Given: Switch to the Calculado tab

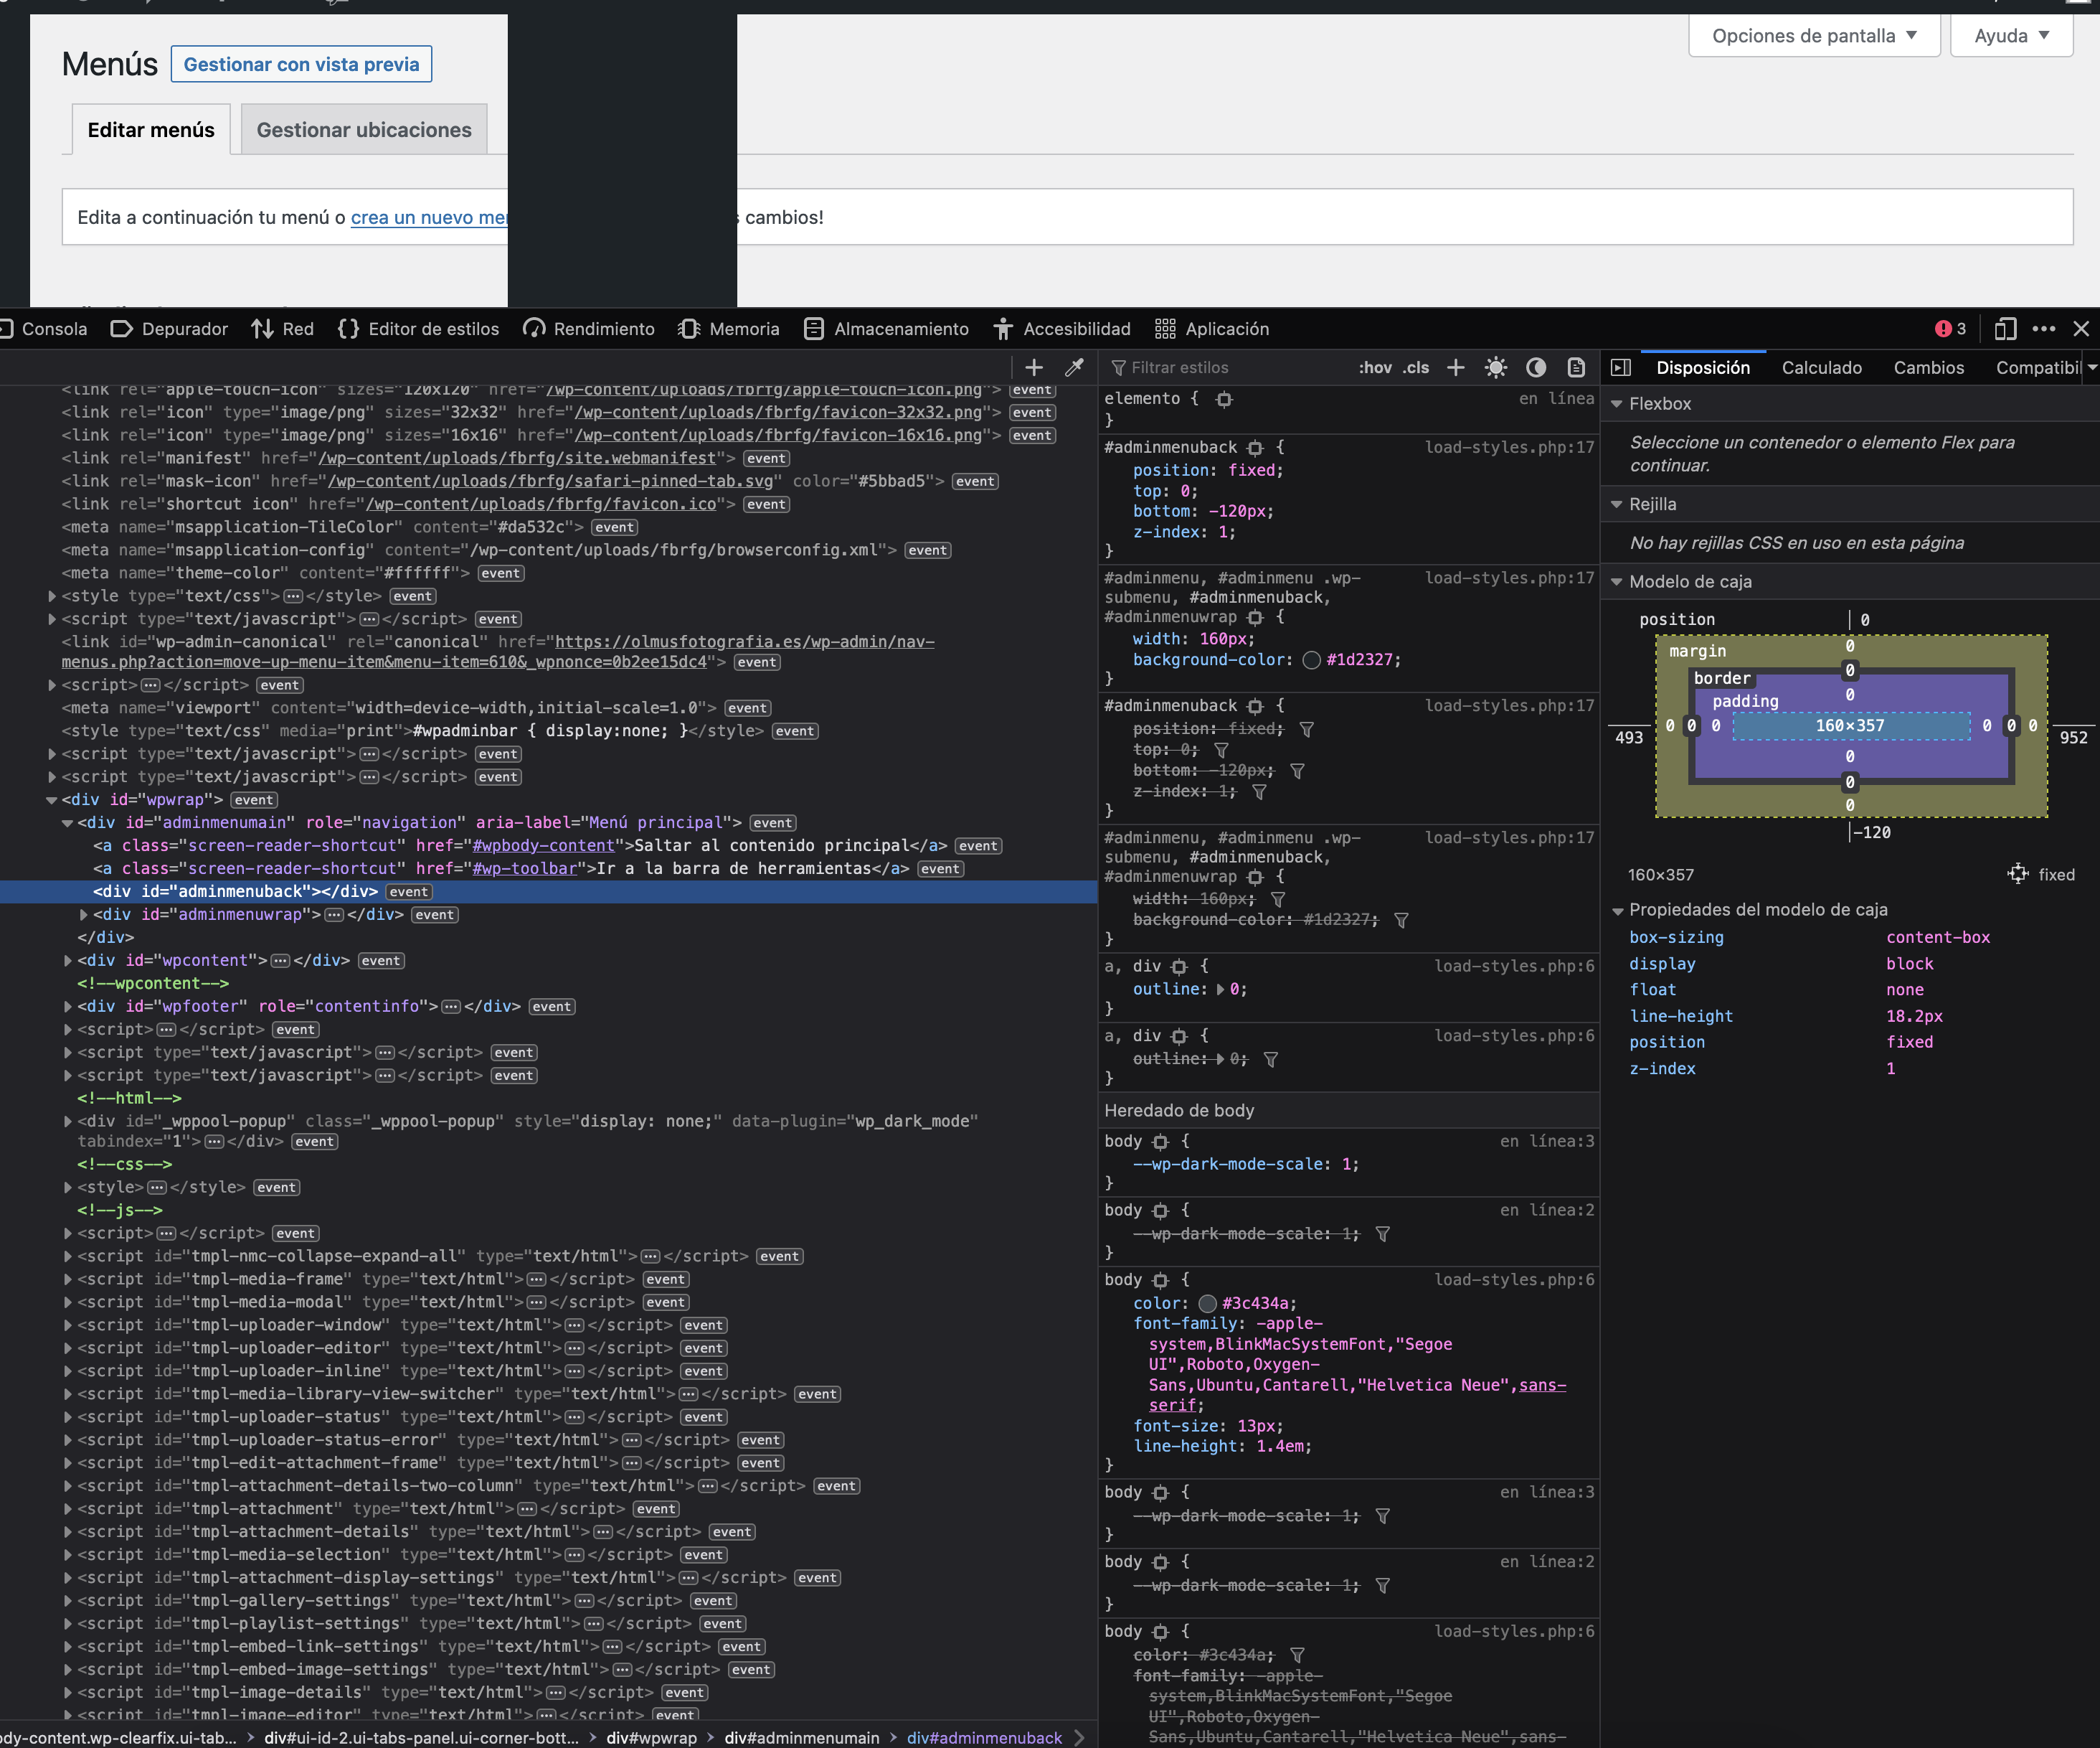Looking at the screenshot, I should click(1821, 367).
